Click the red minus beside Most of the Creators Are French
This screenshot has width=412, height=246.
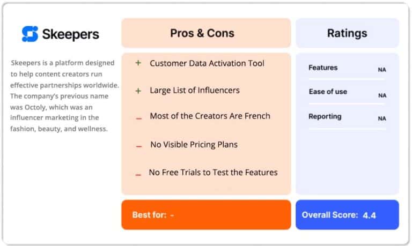(139, 118)
